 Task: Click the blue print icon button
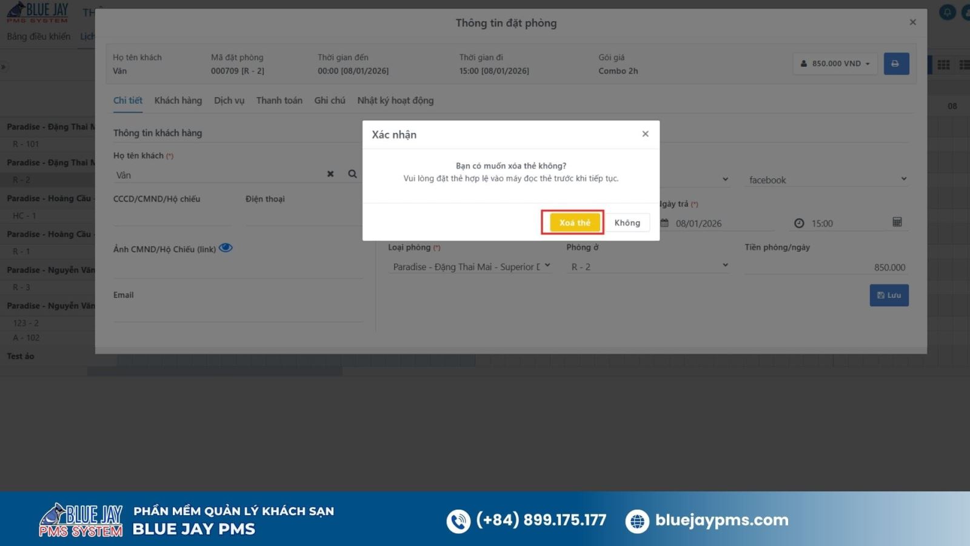click(x=895, y=64)
